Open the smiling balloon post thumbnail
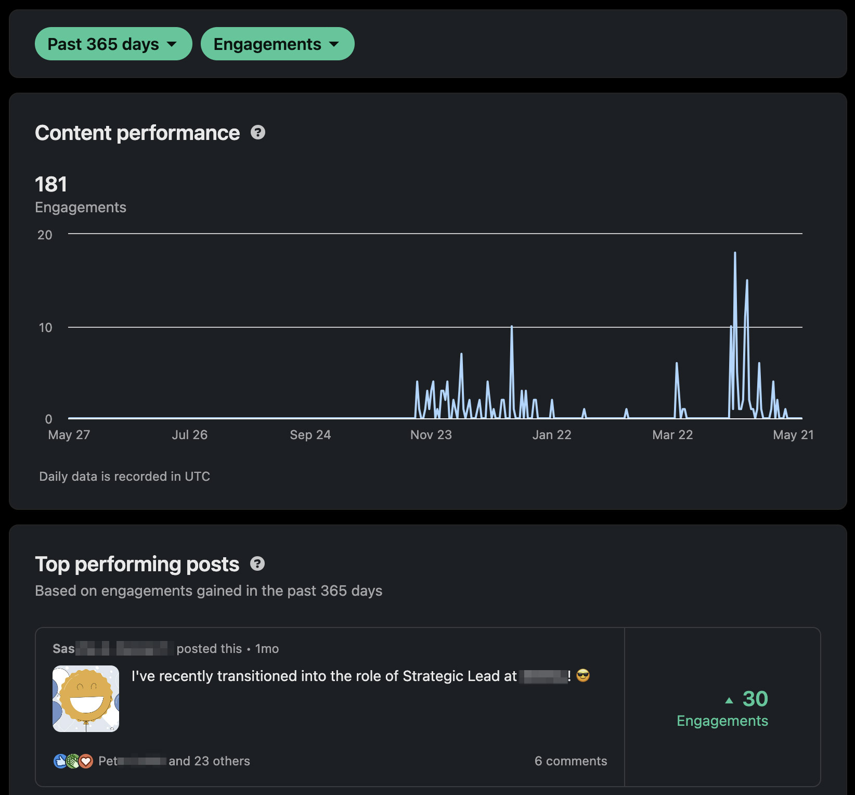855x795 pixels. [x=86, y=699]
